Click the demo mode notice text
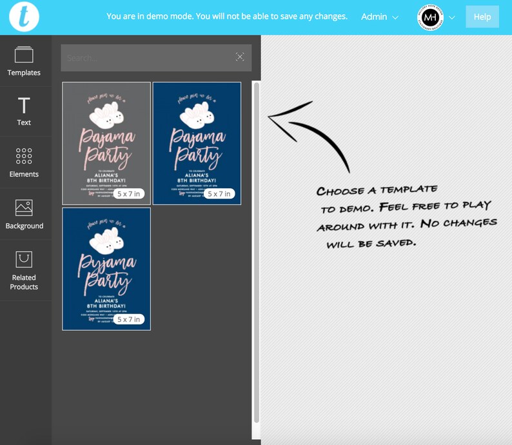The width and height of the screenshot is (512, 445). (227, 16)
